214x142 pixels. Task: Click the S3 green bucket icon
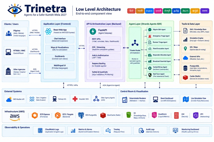(x=129, y=115)
